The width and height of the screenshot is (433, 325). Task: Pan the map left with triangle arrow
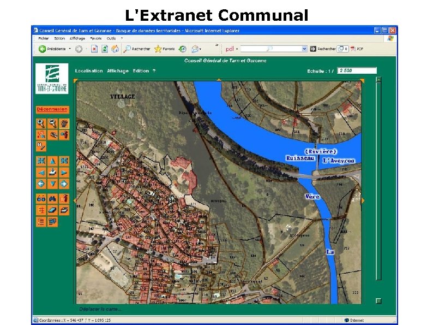click(x=41, y=173)
